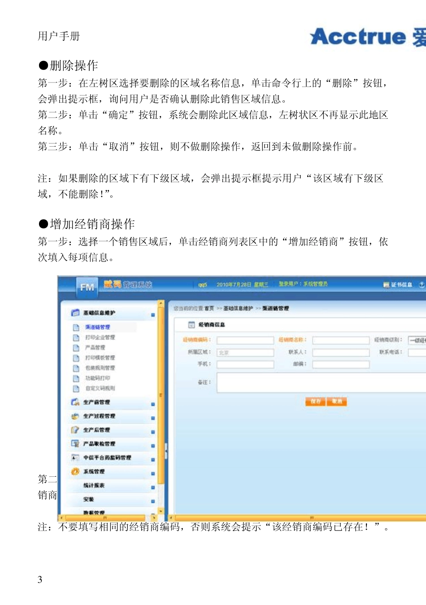Expand 生产后管理 with its blue toggle
The width and height of the screenshot is (426, 605).
point(153,432)
